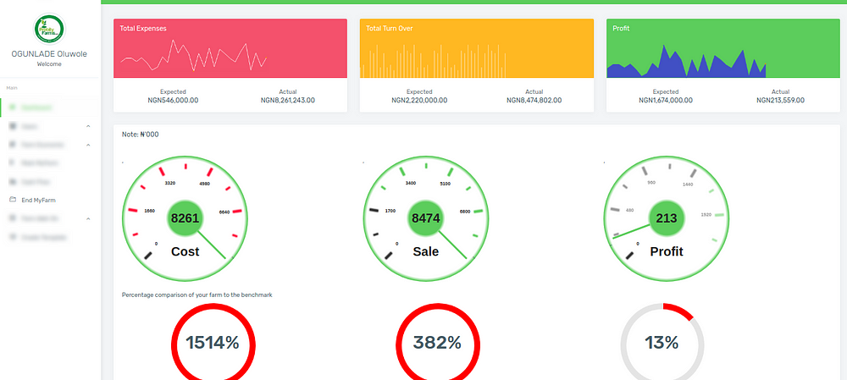
Task: Click the 1514% red cost ring
Action: [213, 344]
